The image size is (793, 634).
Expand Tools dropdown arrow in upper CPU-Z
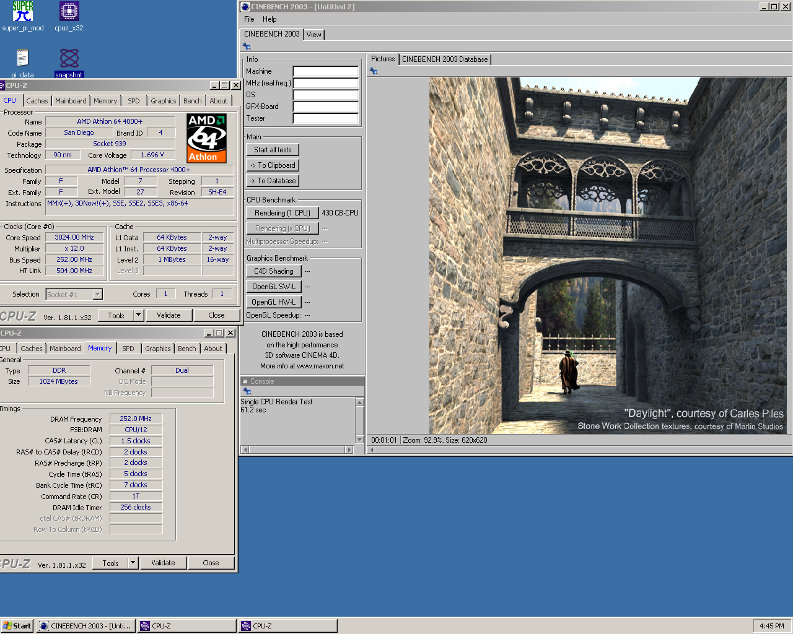139,315
